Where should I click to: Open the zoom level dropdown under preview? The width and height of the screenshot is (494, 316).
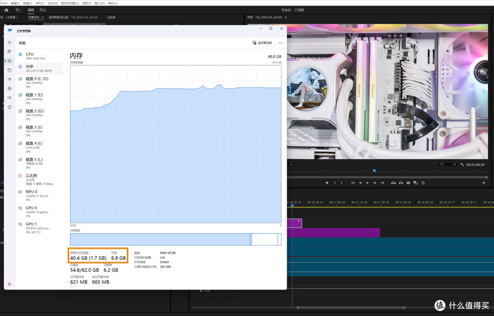291,165
